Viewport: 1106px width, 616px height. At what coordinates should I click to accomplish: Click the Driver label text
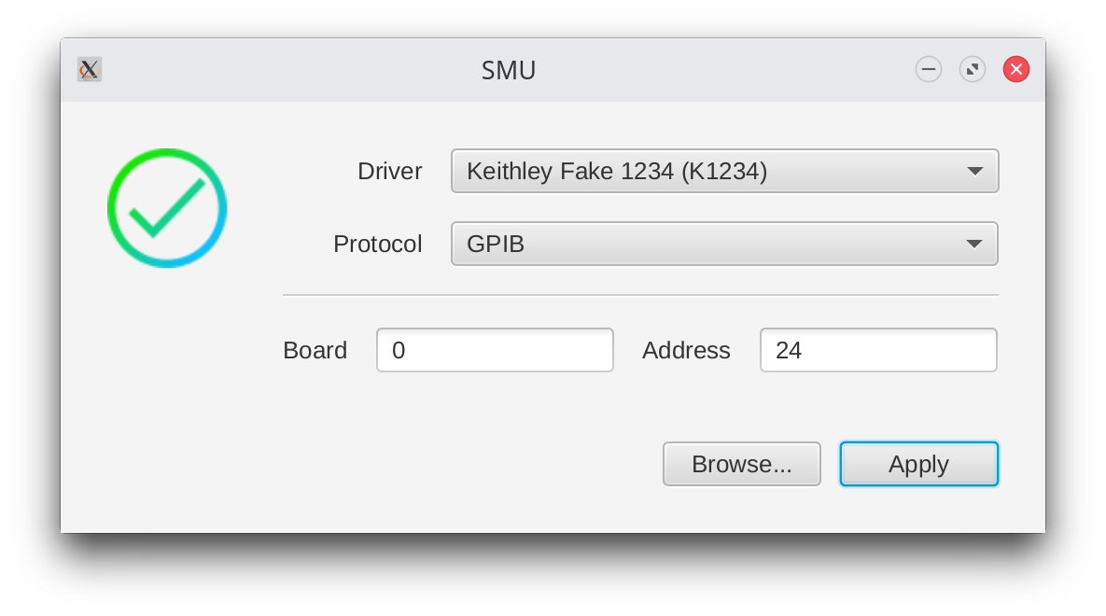pos(389,171)
